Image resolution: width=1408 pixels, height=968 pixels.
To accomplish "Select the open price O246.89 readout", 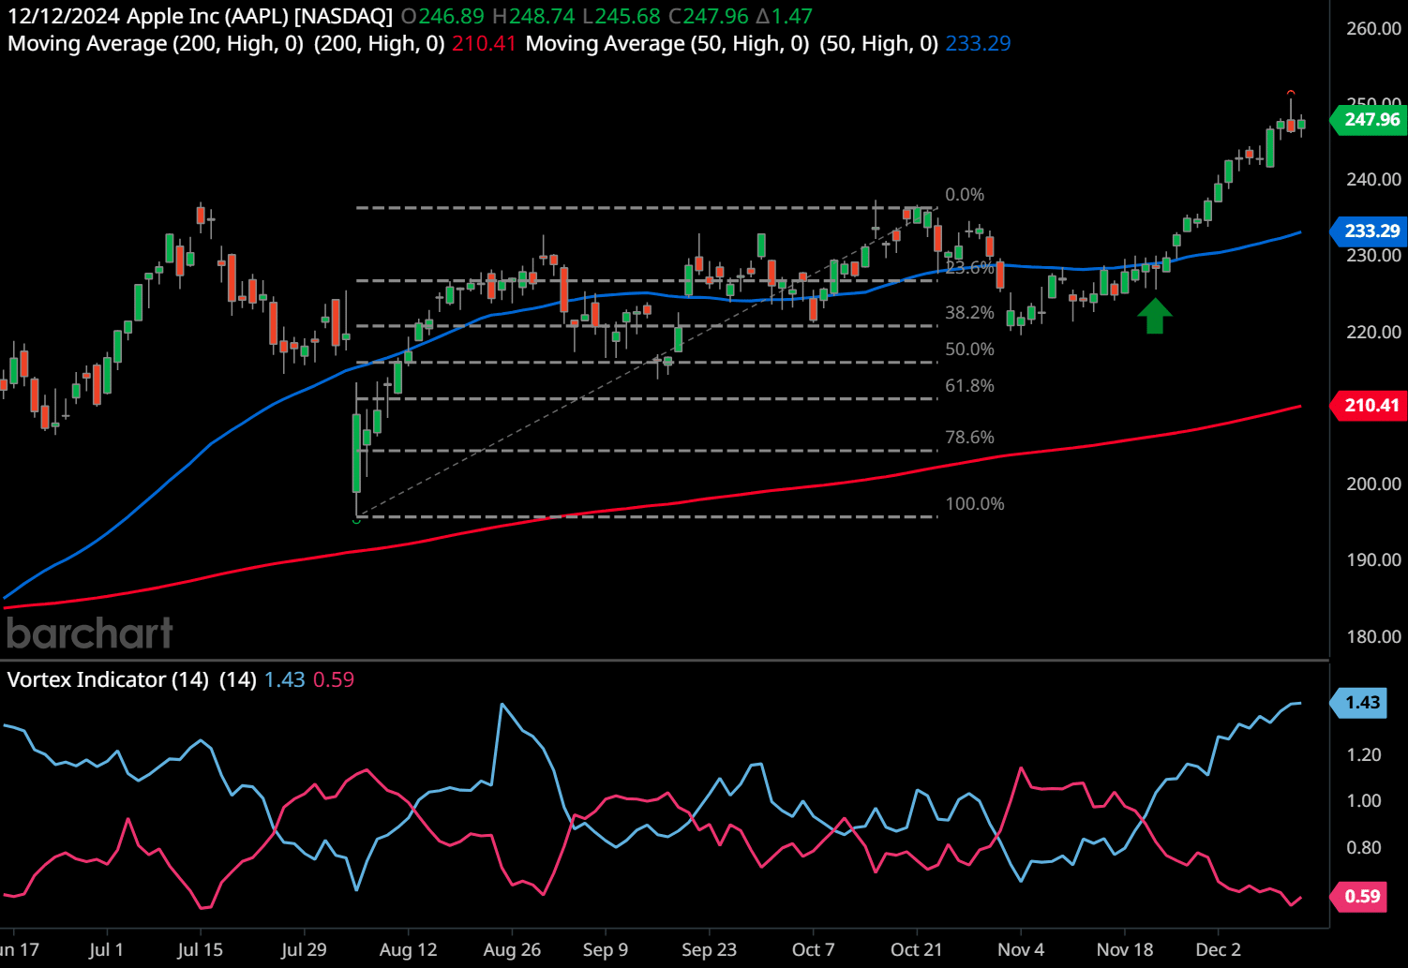I will pos(442,16).
